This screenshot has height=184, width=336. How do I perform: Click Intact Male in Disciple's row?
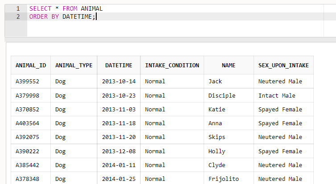277,95
